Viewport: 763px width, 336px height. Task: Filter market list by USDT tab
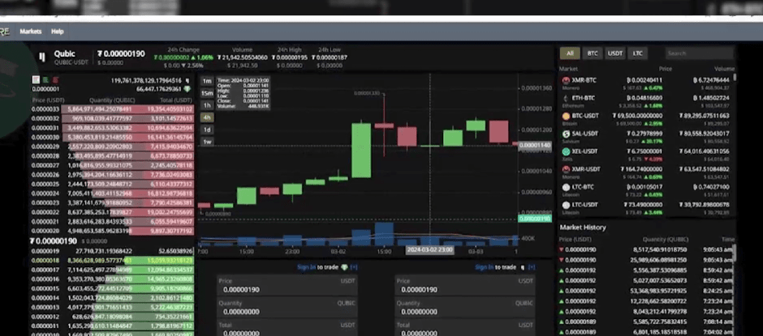tap(616, 53)
